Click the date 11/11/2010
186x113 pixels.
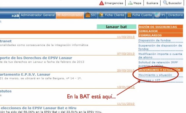[126, 104]
